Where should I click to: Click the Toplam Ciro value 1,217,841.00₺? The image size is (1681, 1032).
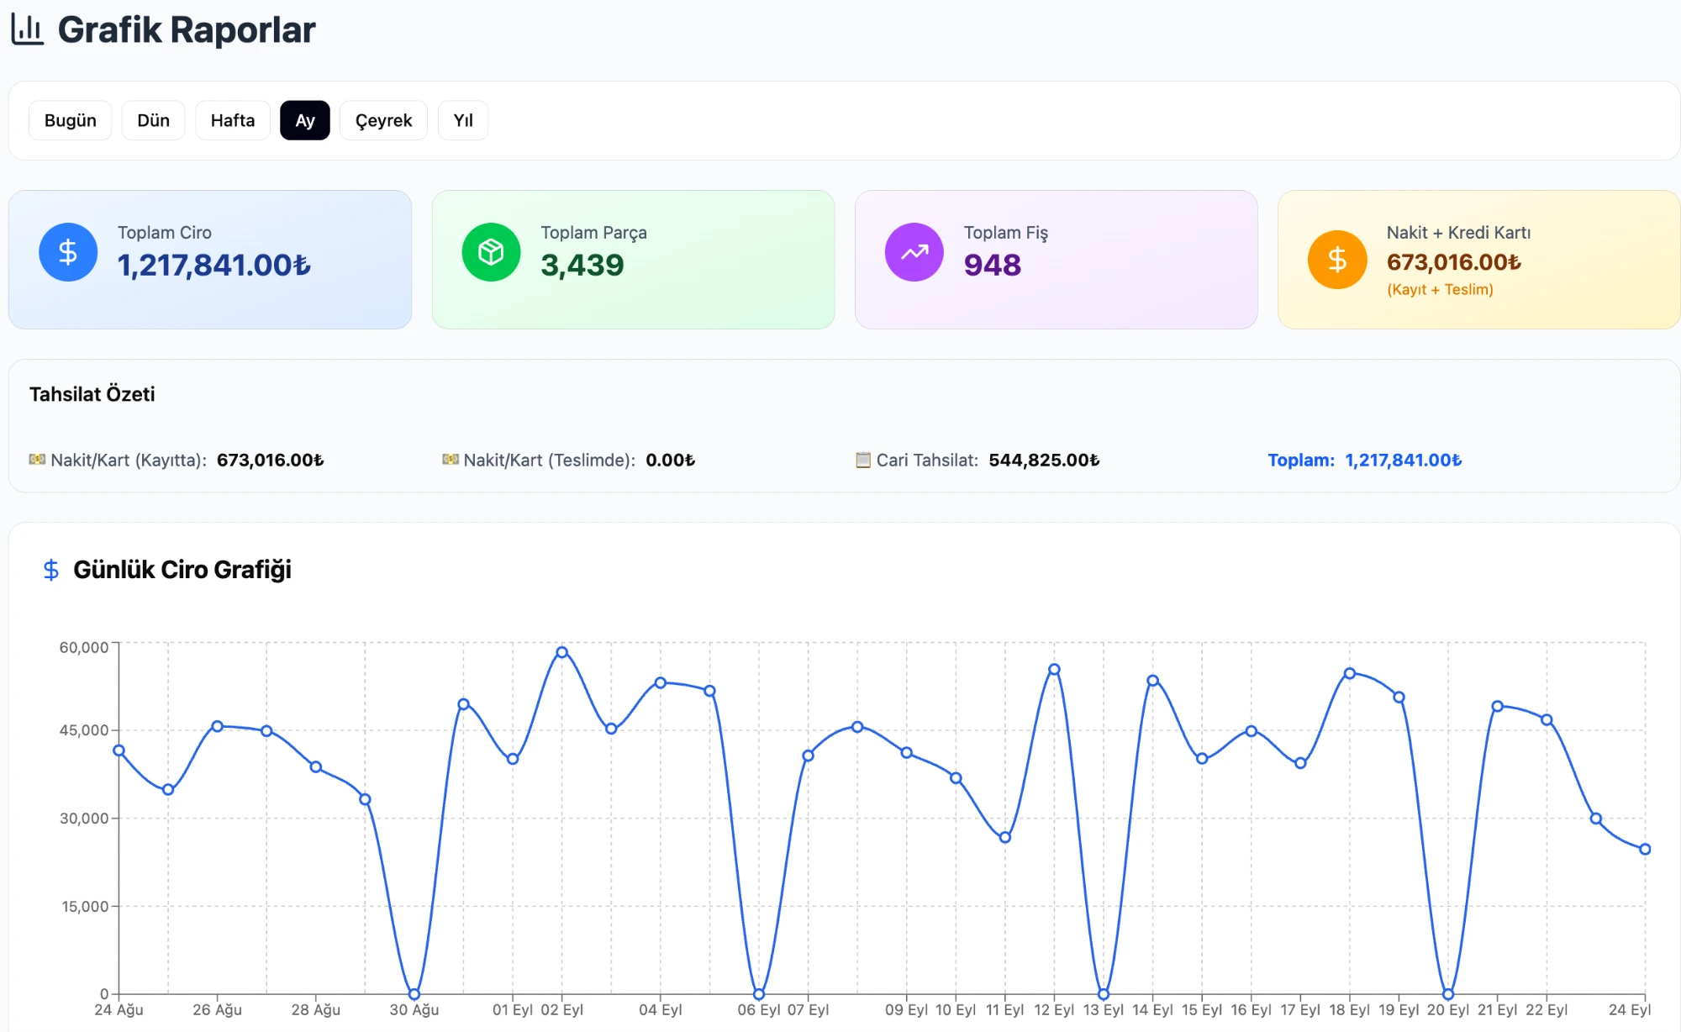coord(214,266)
